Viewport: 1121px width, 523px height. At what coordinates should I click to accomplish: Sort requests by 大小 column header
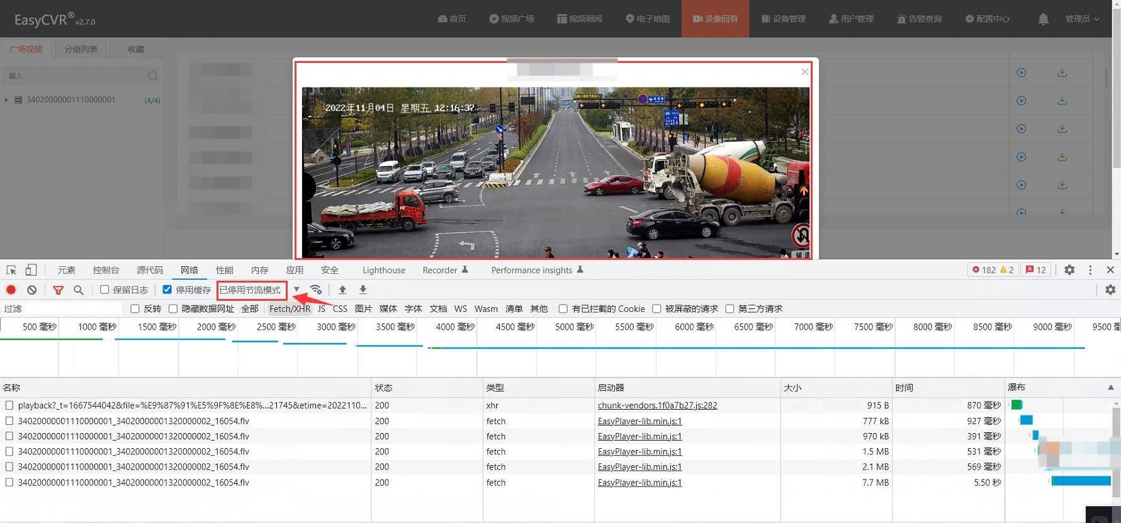(836, 388)
